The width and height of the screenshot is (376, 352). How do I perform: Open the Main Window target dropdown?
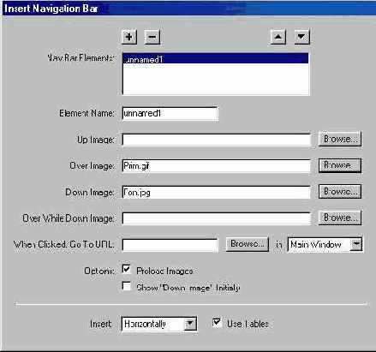pos(356,244)
